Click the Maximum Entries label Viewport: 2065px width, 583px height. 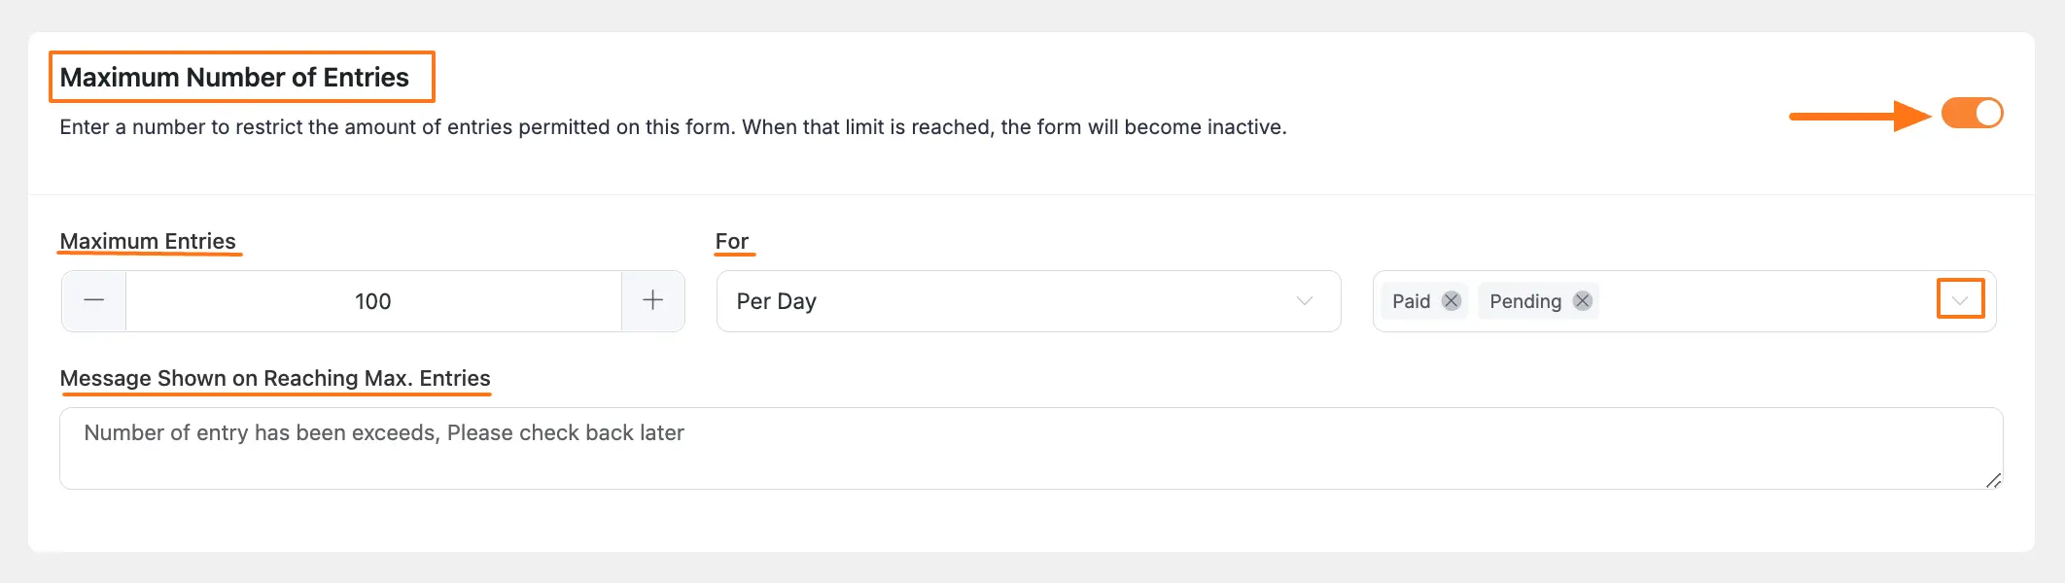149,242
